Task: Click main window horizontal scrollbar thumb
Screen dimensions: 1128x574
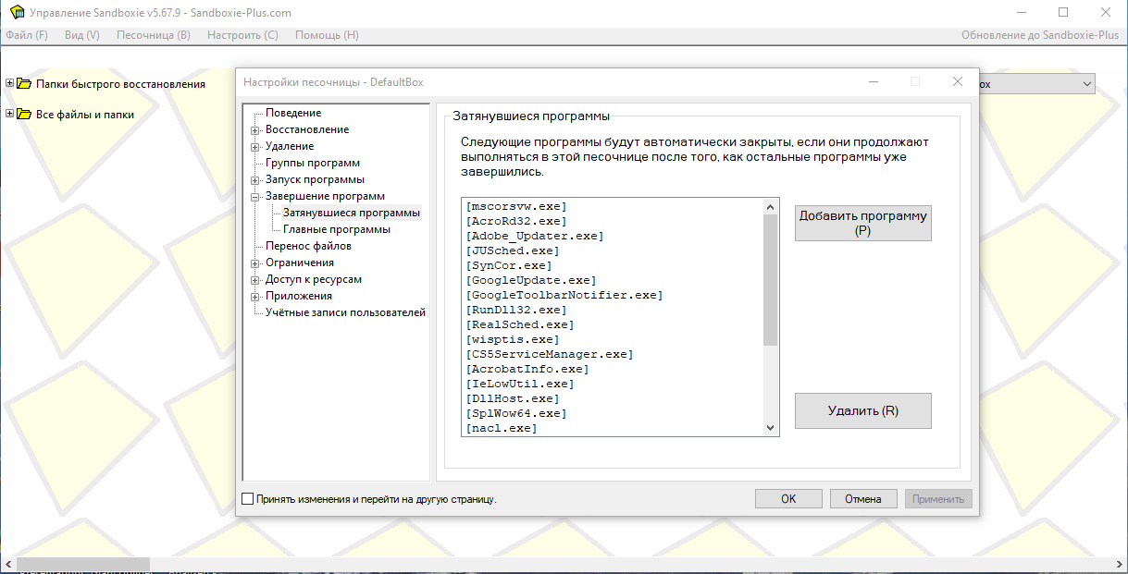Action: tap(83, 565)
